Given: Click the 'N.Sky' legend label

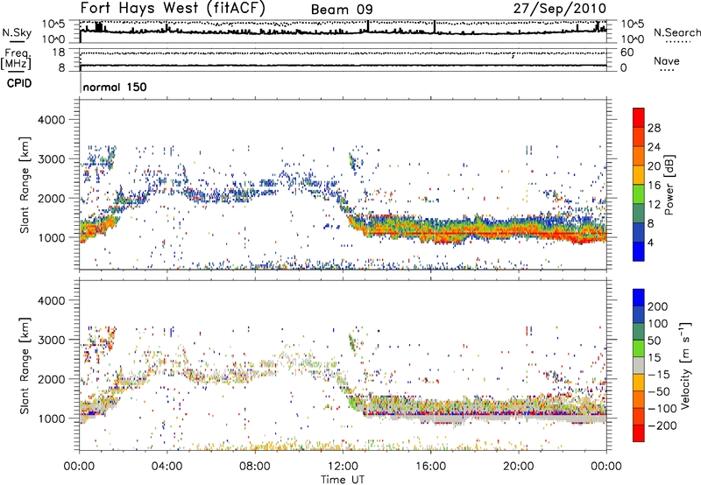Looking at the screenshot, I should click(x=17, y=32).
